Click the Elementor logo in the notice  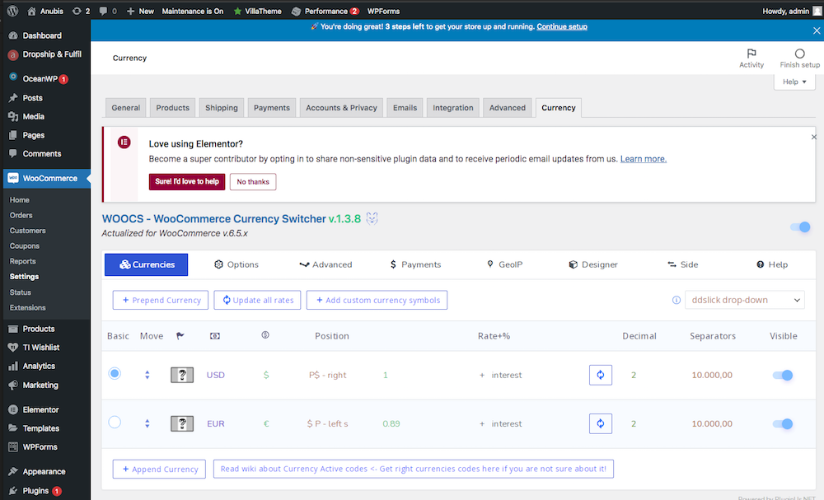coord(124,143)
